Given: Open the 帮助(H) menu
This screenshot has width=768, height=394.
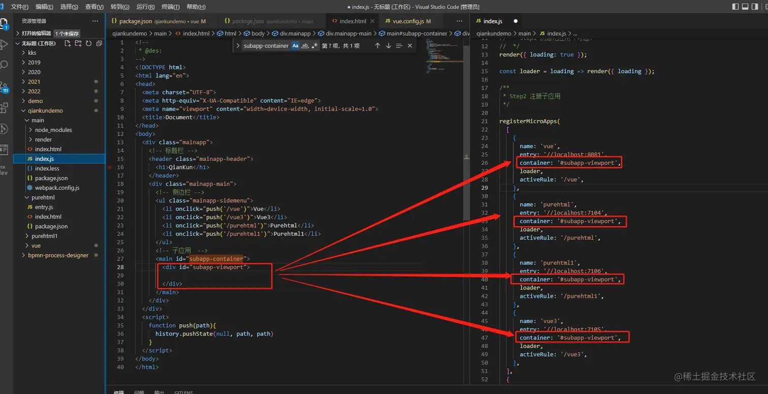Looking at the screenshot, I should [x=196, y=7].
